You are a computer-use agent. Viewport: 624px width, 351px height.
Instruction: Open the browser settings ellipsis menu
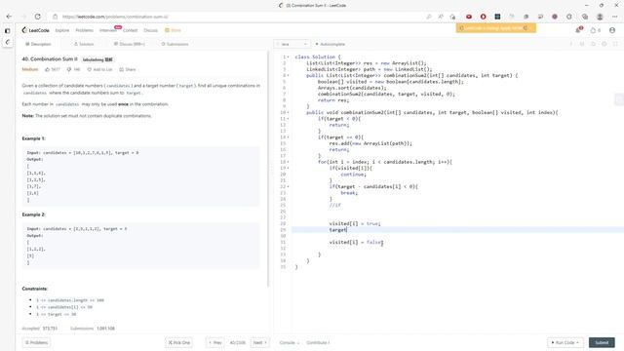click(614, 17)
